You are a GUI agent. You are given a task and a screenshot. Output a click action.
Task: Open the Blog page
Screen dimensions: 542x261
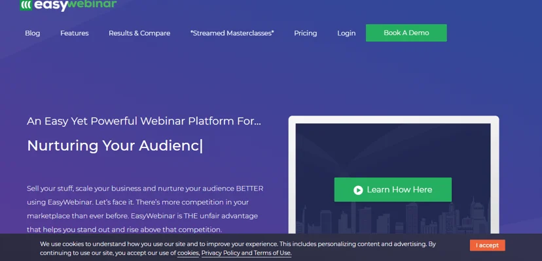click(33, 33)
